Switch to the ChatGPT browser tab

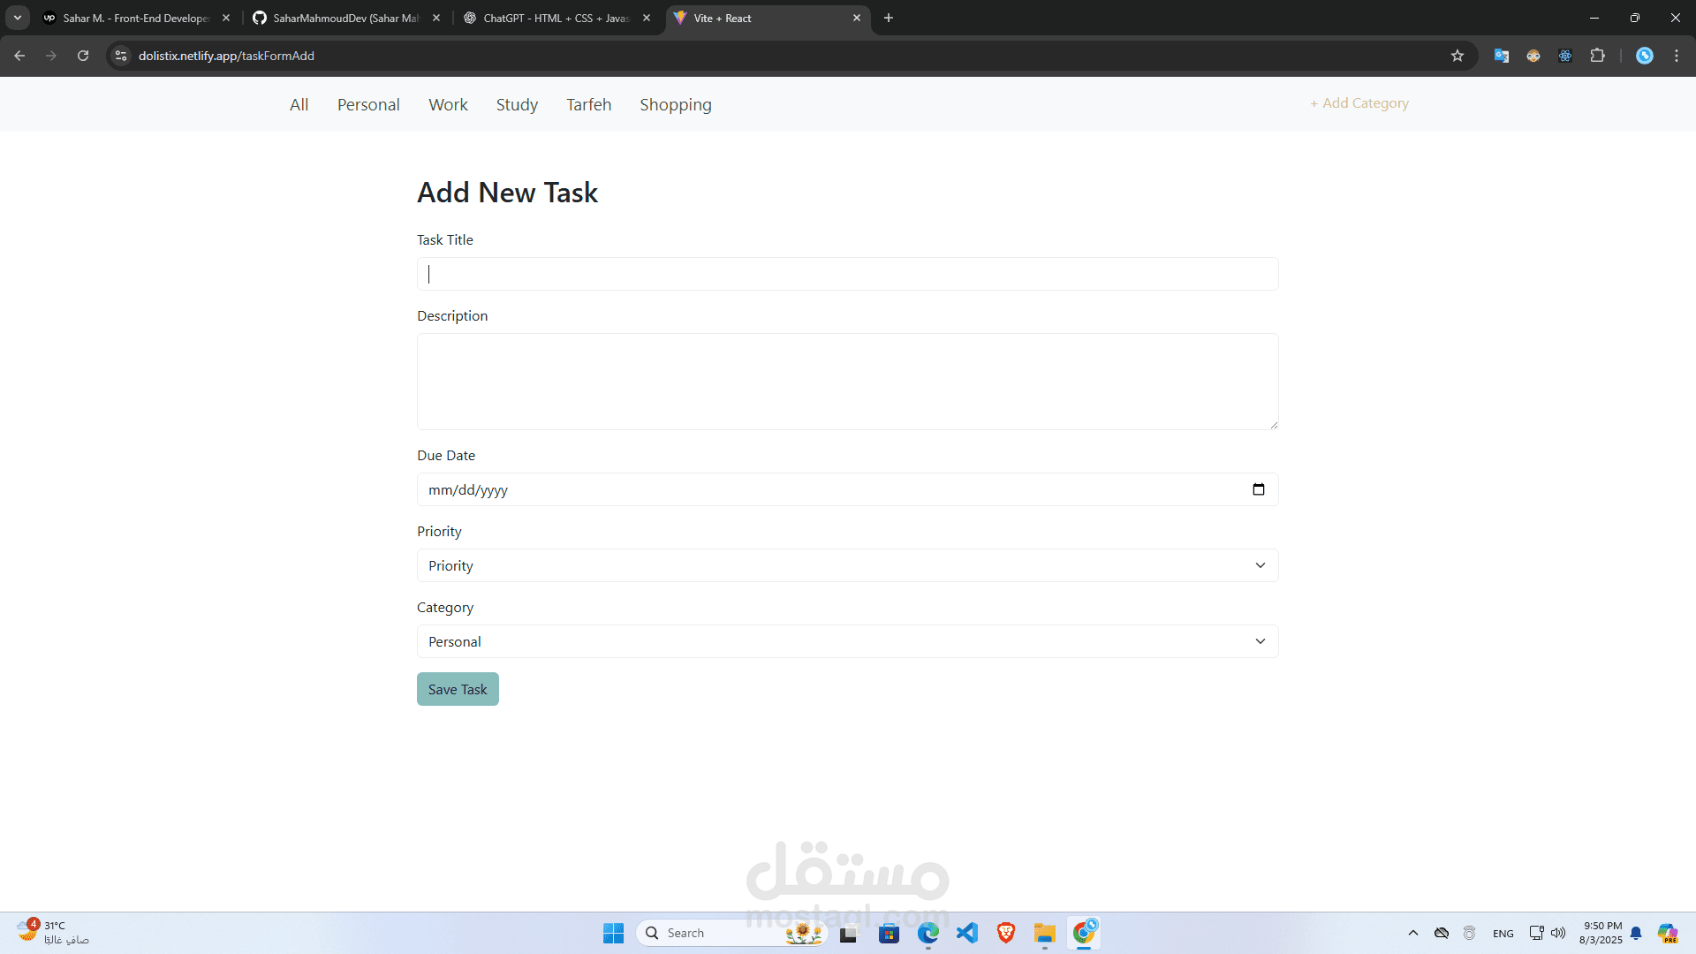[556, 18]
